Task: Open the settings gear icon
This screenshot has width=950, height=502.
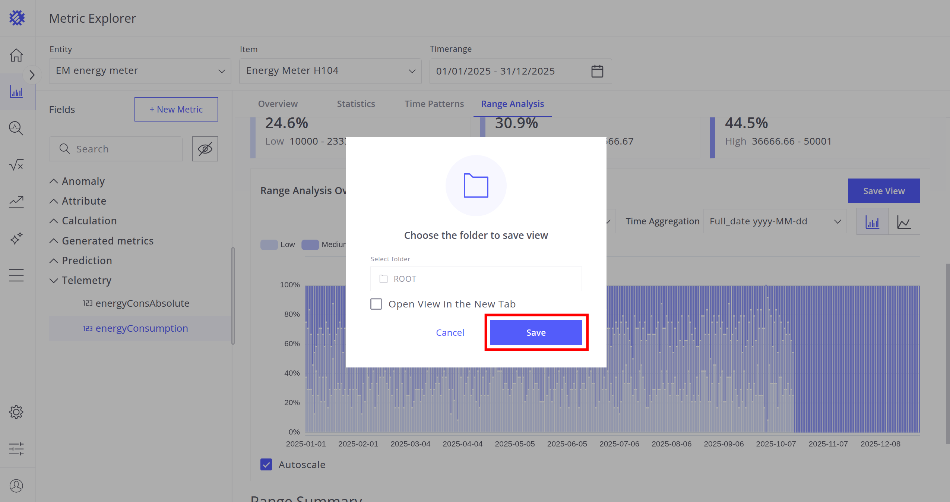Action: 16,412
